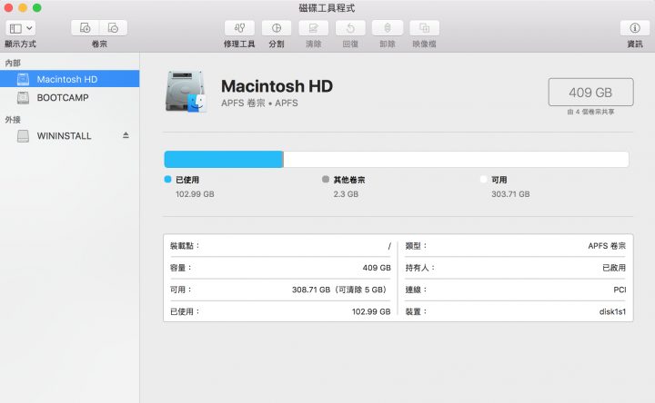The height and width of the screenshot is (403, 655).
Task: Click the remove volume (卷宗 minus) icon
Action: [x=113, y=28]
